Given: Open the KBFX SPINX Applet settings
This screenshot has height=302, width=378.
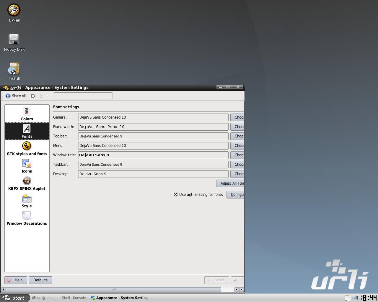Looking at the screenshot, I should point(27,183).
